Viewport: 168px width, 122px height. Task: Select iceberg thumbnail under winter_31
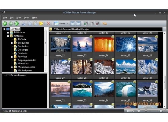pyautogui.click(x=148, y=89)
